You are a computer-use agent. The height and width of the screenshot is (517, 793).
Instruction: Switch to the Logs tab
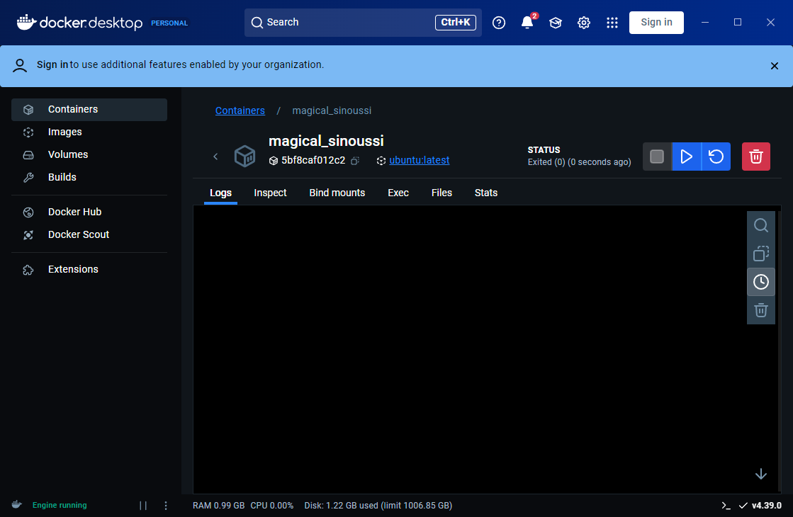point(220,193)
